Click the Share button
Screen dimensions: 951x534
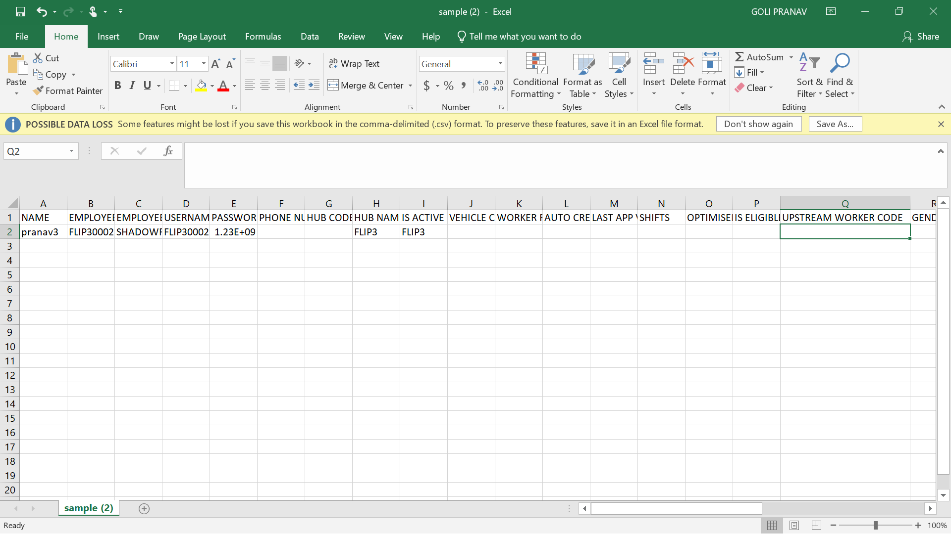(x=921, y=36)
